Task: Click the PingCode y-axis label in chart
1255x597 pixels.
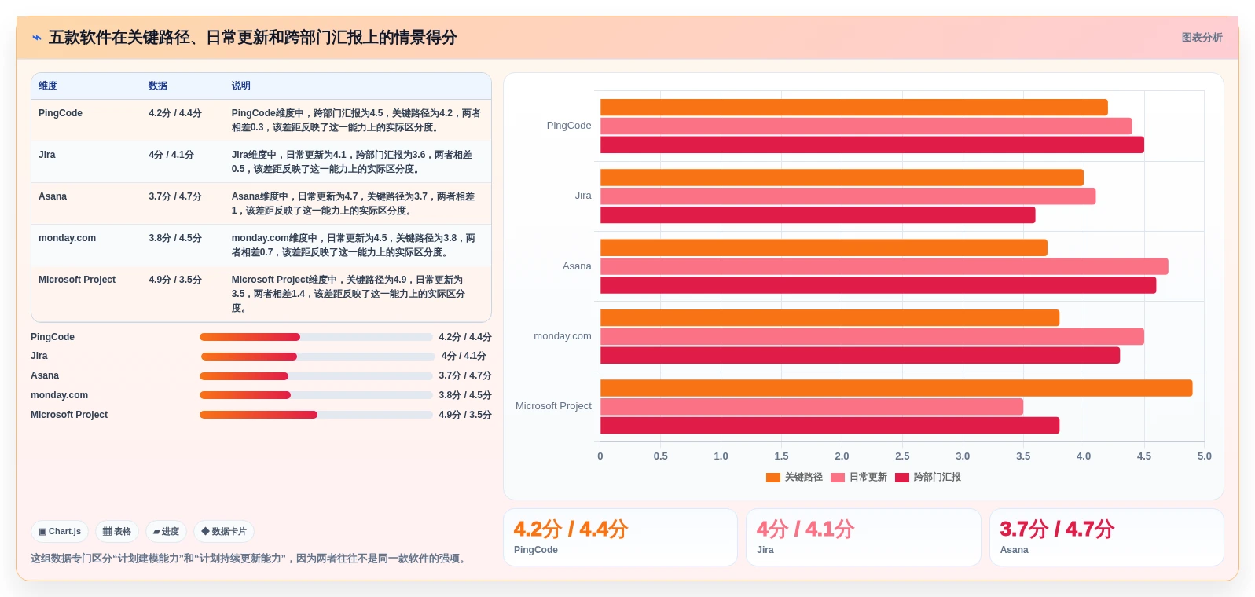Action: click(569, 126)
